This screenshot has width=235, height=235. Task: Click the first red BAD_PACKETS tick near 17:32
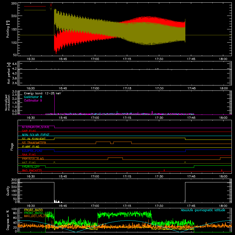164,170
